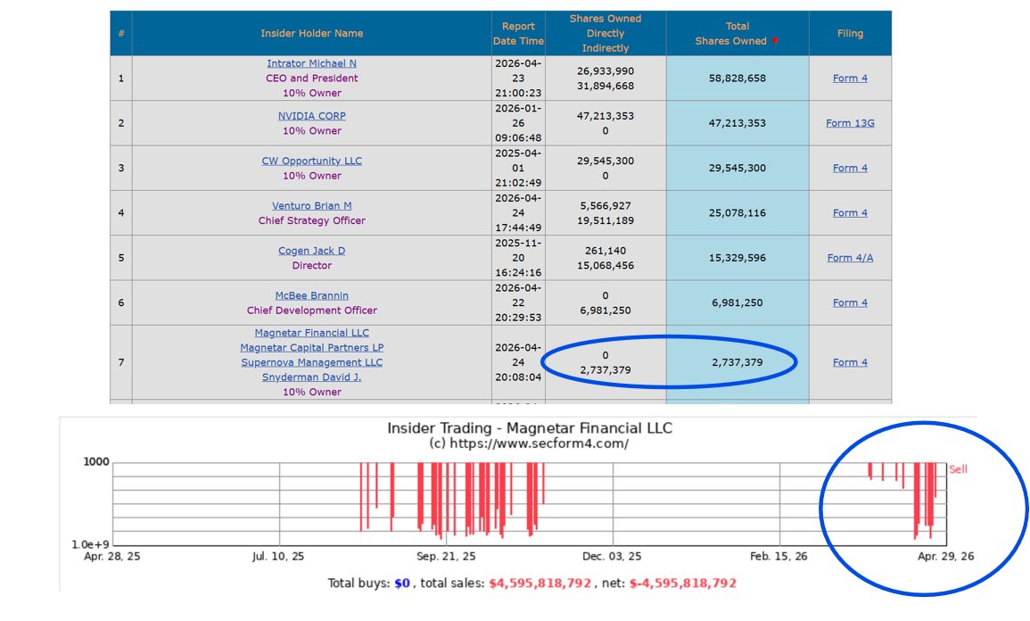The image size is (1030, 621).
Task: Open the Form 13G filing for NVIDIA
Action: point(850,123)
